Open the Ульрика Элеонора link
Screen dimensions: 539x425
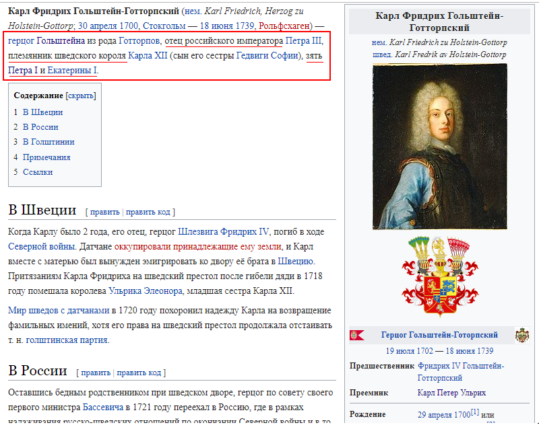[x=146, y=291]
